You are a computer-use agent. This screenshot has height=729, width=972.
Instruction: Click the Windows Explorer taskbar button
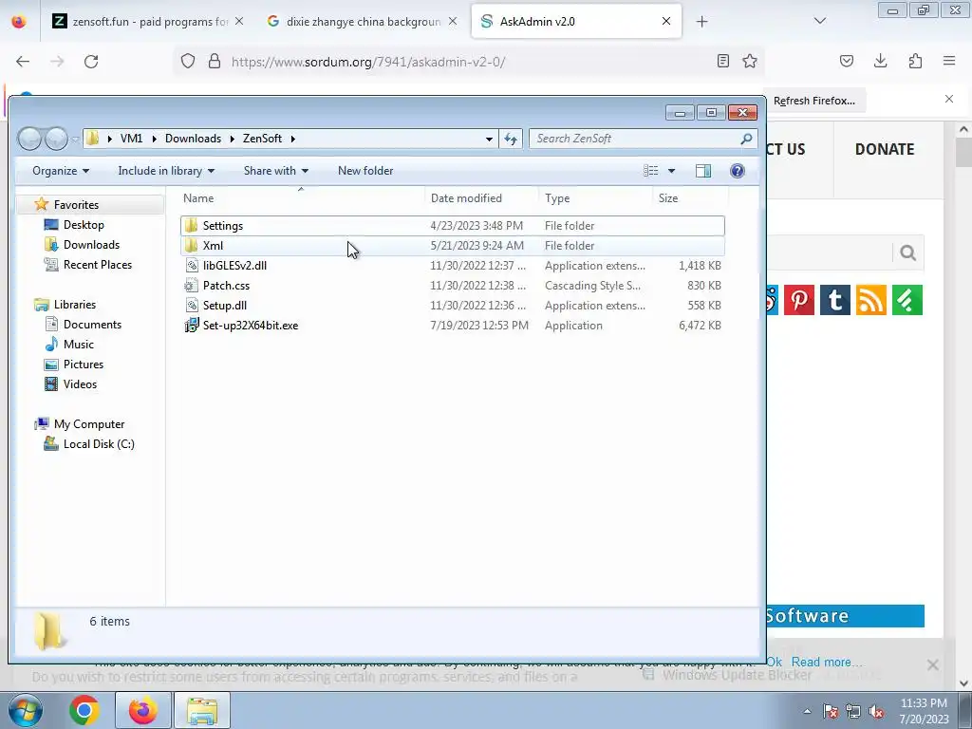tap(202, 710)
